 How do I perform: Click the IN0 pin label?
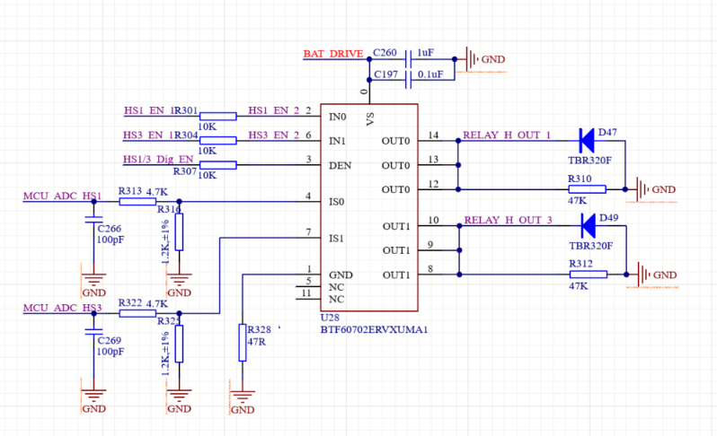pyautogui.click(x=338, y=117)
